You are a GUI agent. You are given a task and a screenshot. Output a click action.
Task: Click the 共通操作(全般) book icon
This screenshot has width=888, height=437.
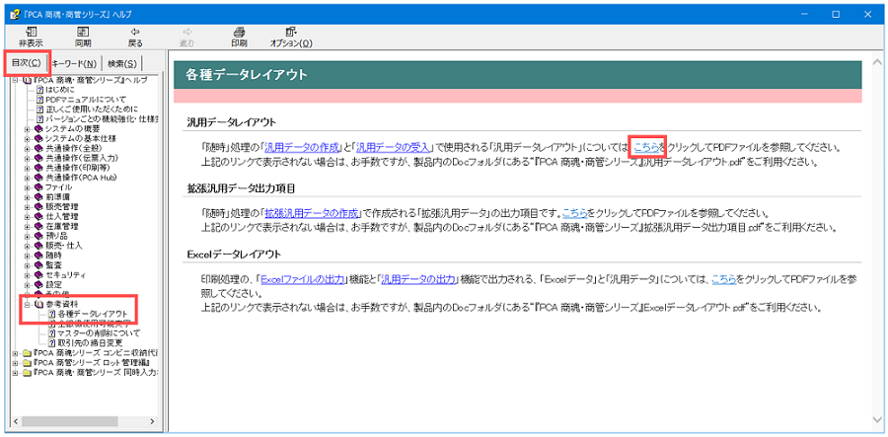click(38, 148)
